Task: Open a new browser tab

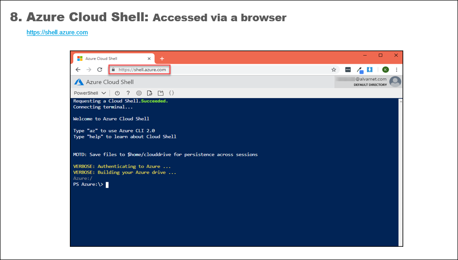Action: [x=162, y=59]
